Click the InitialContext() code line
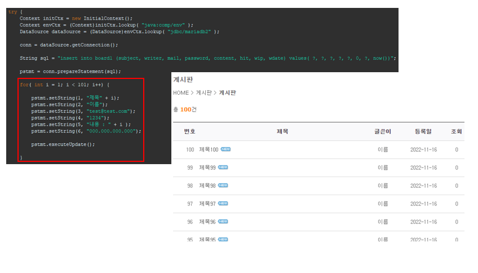 [x=76, y=18]
